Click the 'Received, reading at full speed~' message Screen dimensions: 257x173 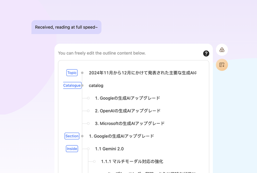(x=66, y=27)
